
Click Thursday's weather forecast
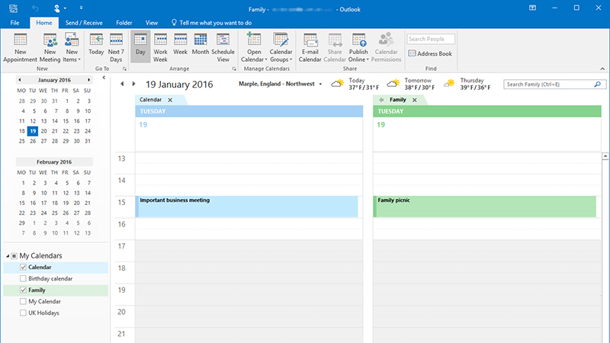(467, 84)
